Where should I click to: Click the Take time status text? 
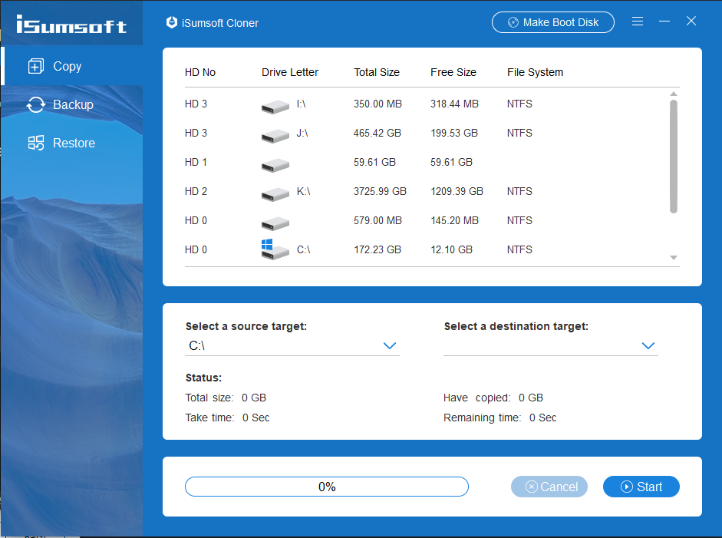click(227, 418)
